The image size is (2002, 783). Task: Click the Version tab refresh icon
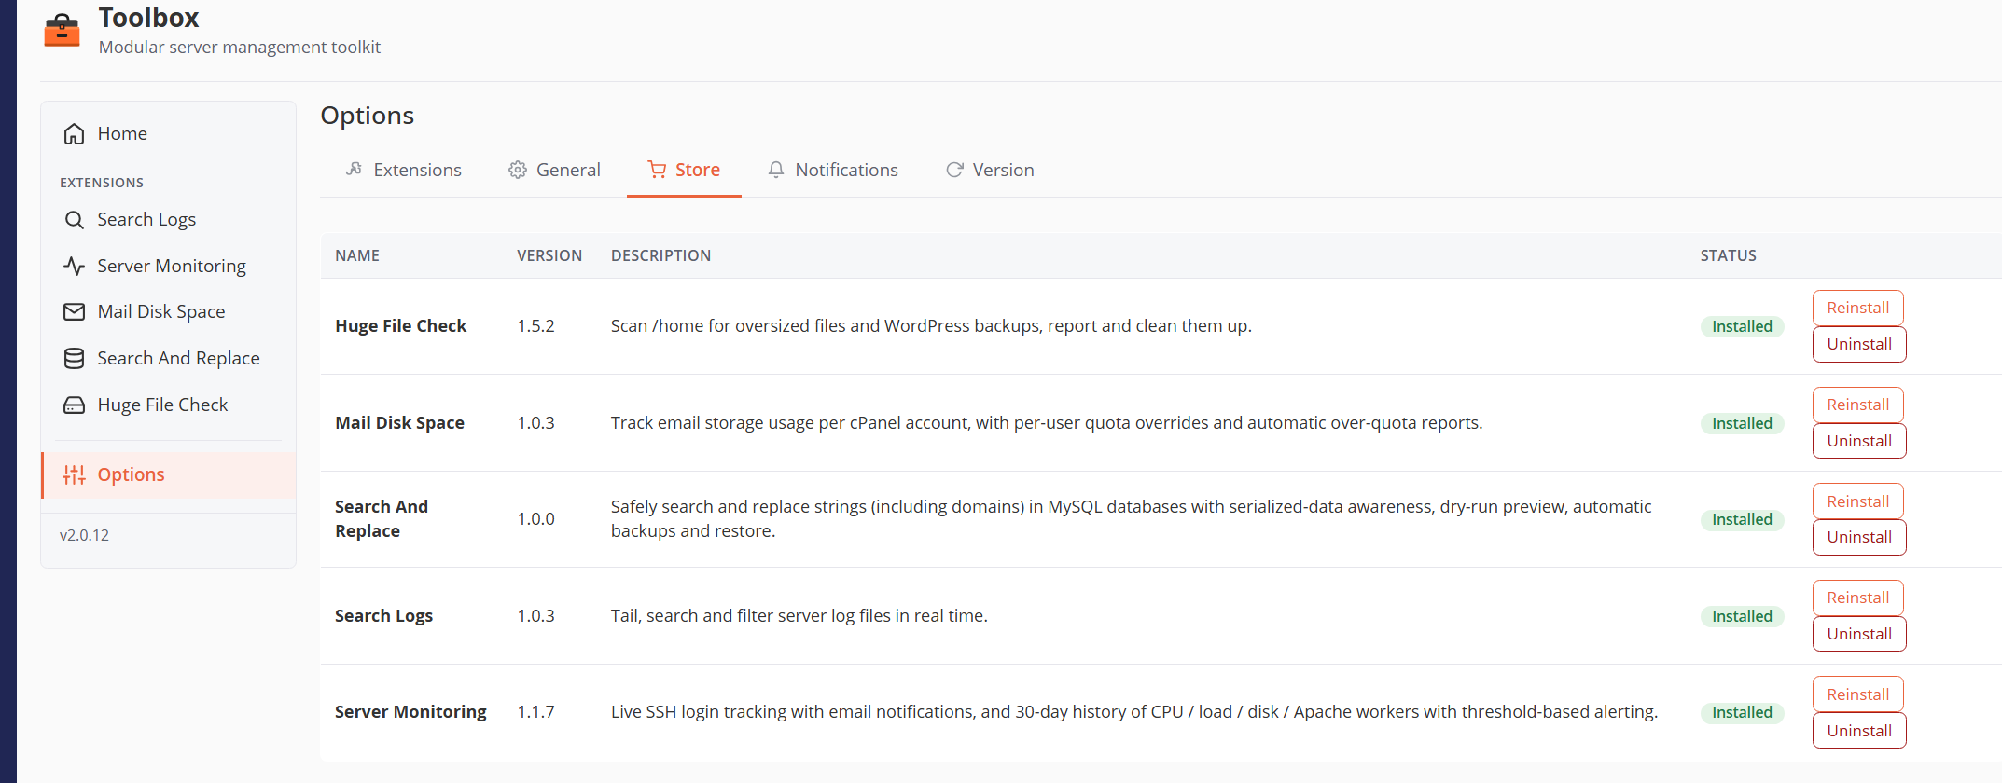(954, 170)
